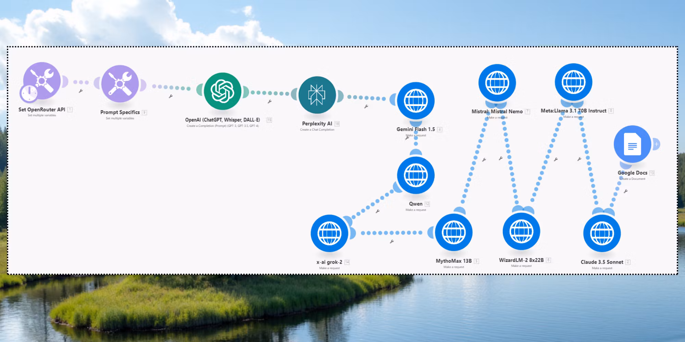Click the Perplexity AI label text
This screenshot has height=342, width=685.
pyautogui.click(x=317, y=123)
